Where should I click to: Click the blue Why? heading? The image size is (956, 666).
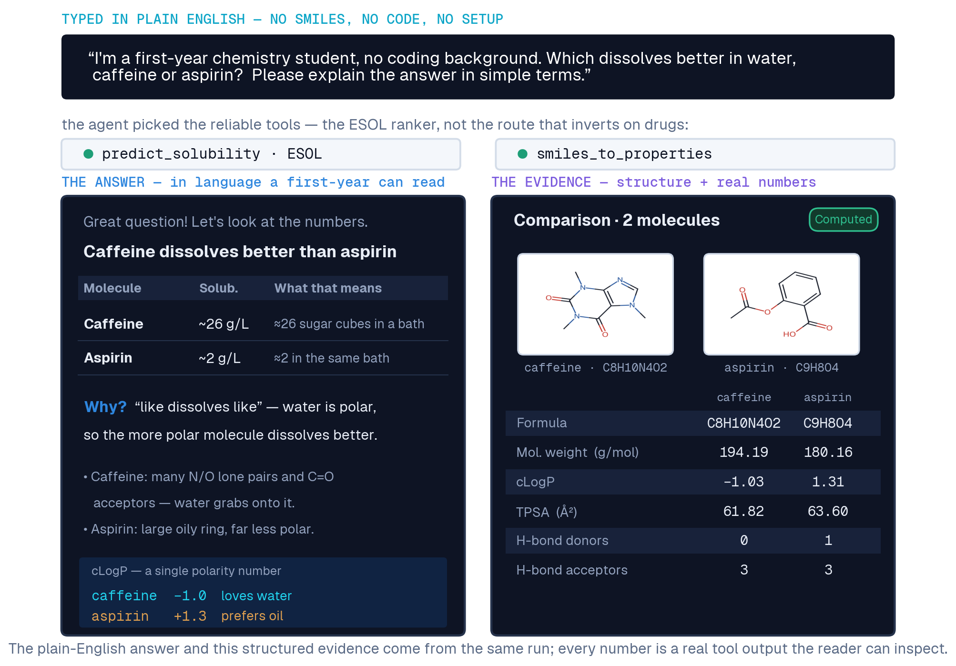(105, 407)
